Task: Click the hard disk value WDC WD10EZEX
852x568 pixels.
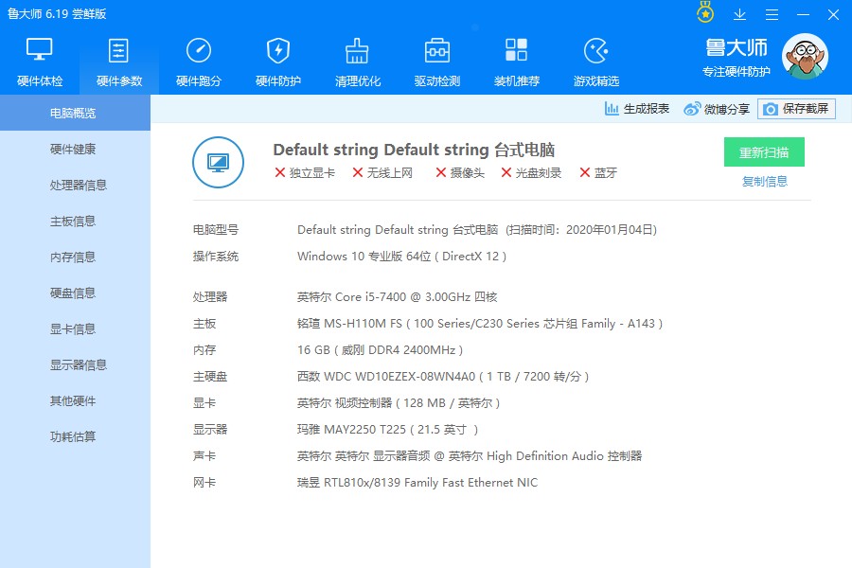Action: click(443, 376)
